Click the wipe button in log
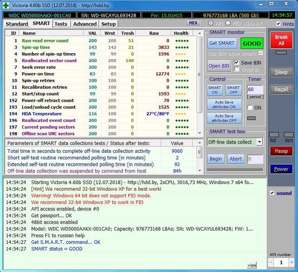The height and width of the screenshot is (272, 298). click(x=252, y=265)
